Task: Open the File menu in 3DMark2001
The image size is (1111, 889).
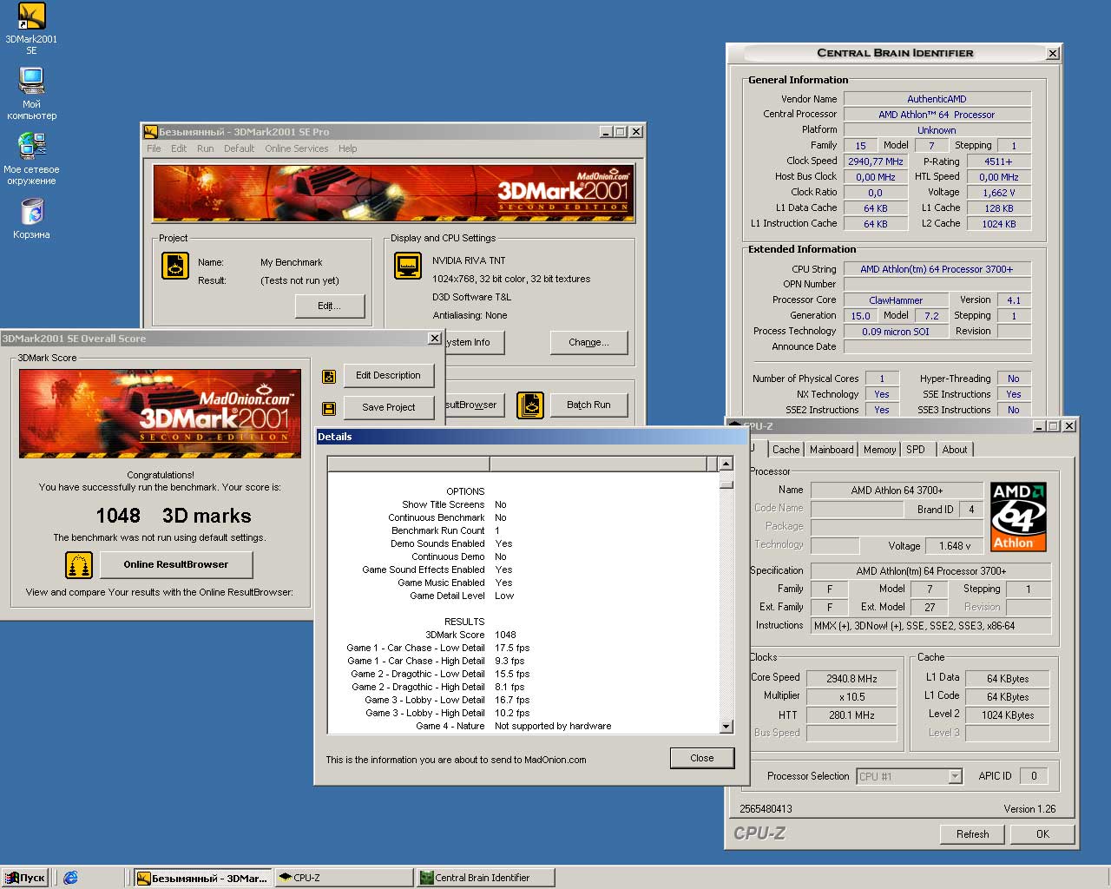Action: click(154, 148)
